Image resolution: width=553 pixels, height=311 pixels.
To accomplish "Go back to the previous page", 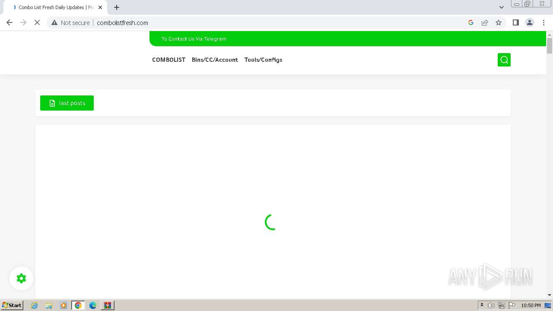I will (10, 22).
